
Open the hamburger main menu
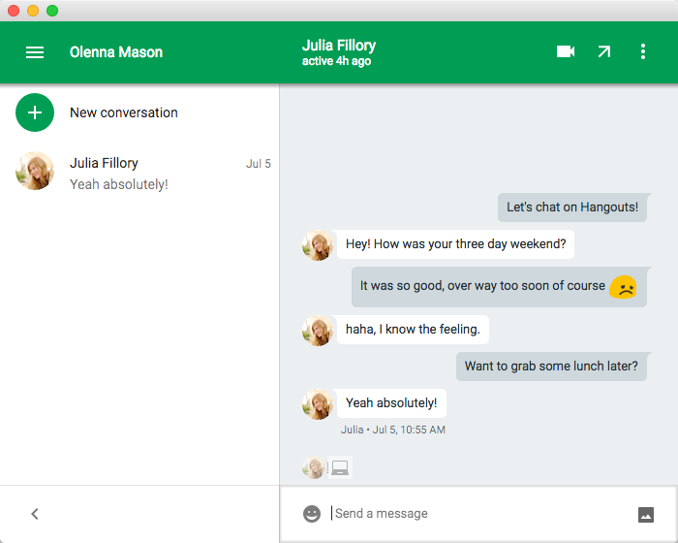coord(35,52)
